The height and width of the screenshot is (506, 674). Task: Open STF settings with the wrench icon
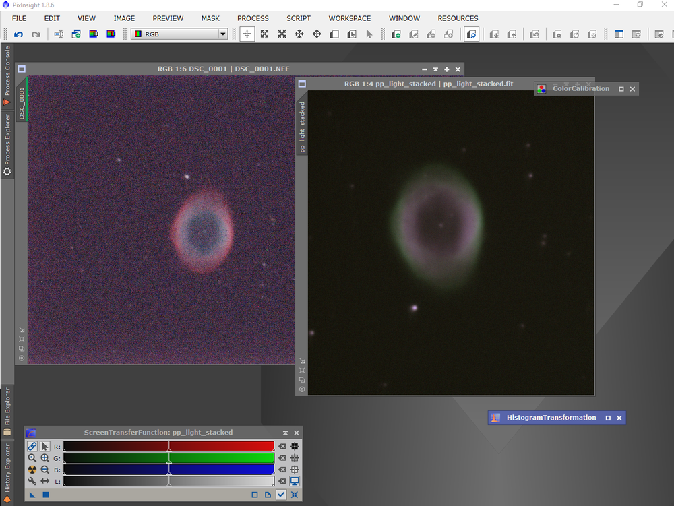32,481
